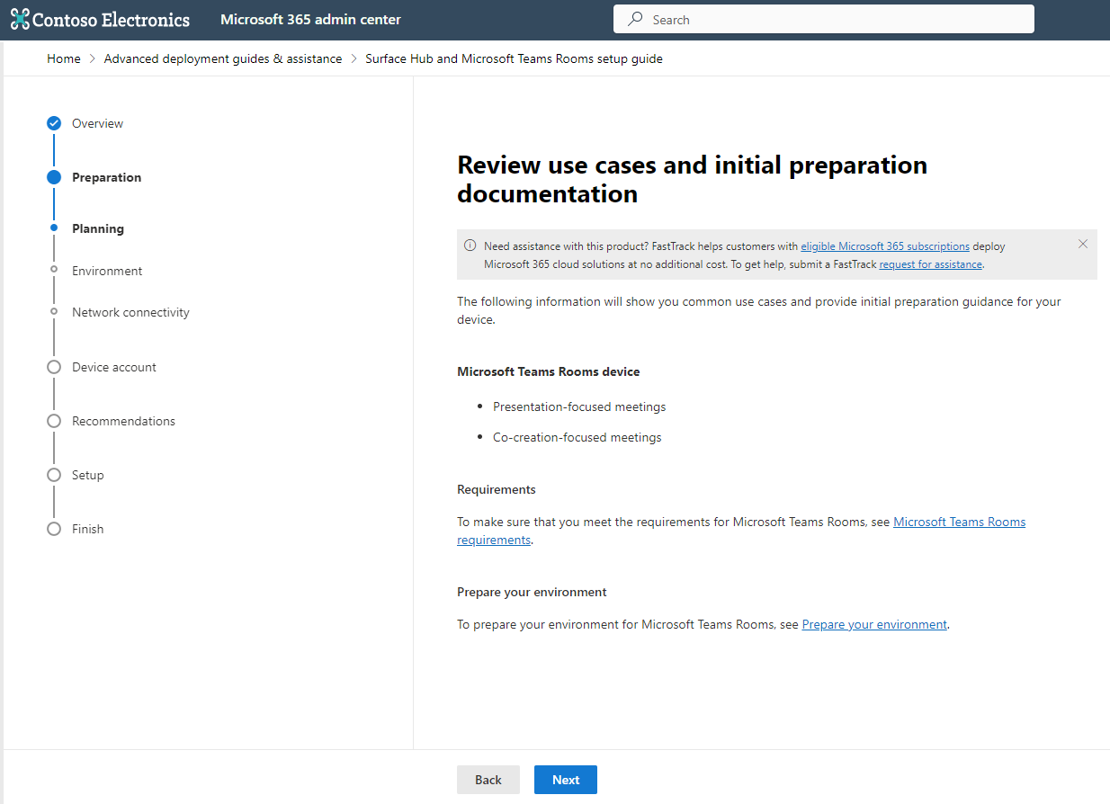Click the Finish step circle
Viewport: 1110px width, 804px height.
click(x=54, y=529)
